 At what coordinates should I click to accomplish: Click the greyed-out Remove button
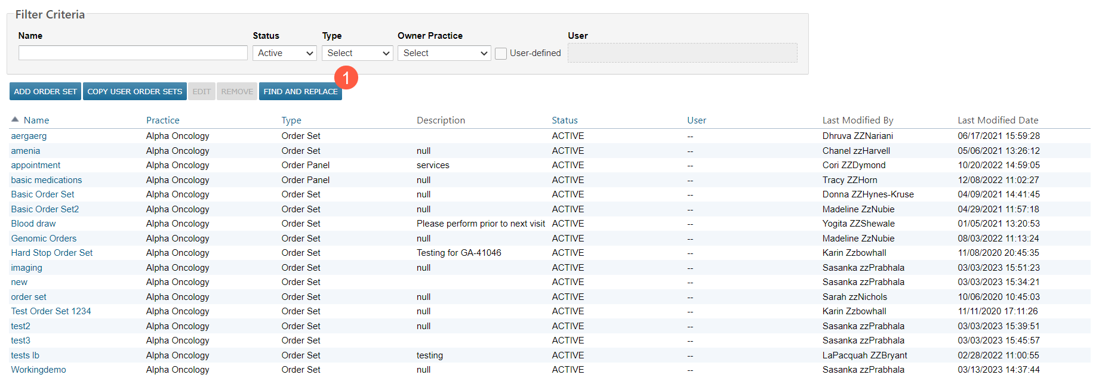coord(237,91)
